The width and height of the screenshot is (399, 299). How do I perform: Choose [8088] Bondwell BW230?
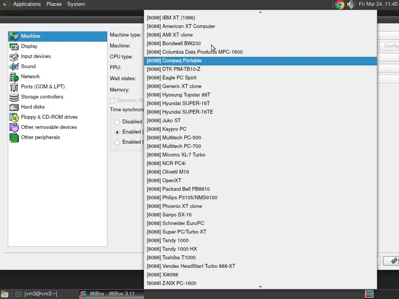[260, 44]
